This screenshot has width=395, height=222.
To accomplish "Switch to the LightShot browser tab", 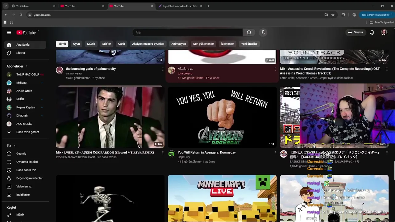I will (181, 6).
